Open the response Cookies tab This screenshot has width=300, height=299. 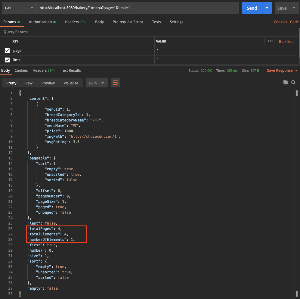(21, 70)
